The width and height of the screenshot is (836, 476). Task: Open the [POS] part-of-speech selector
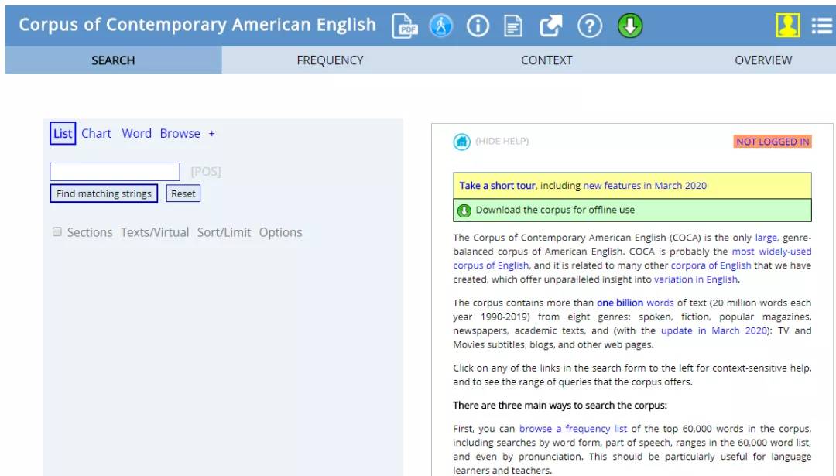click(206, 172)
